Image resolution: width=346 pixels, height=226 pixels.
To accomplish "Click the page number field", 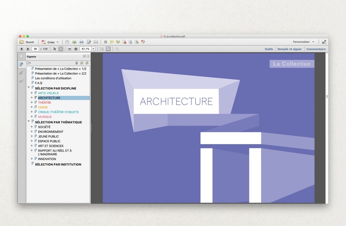I will pos(35,49).
